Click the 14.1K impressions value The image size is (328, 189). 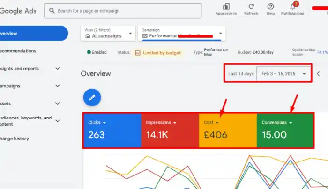(x=157, y=135)
